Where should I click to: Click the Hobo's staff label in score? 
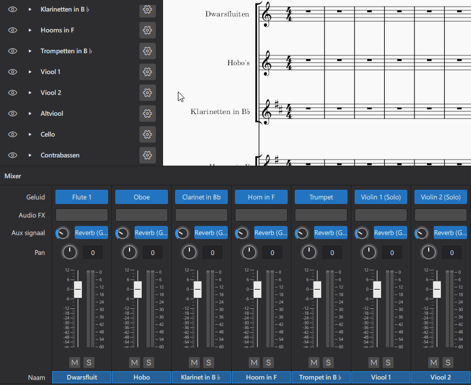click(238, 63)
